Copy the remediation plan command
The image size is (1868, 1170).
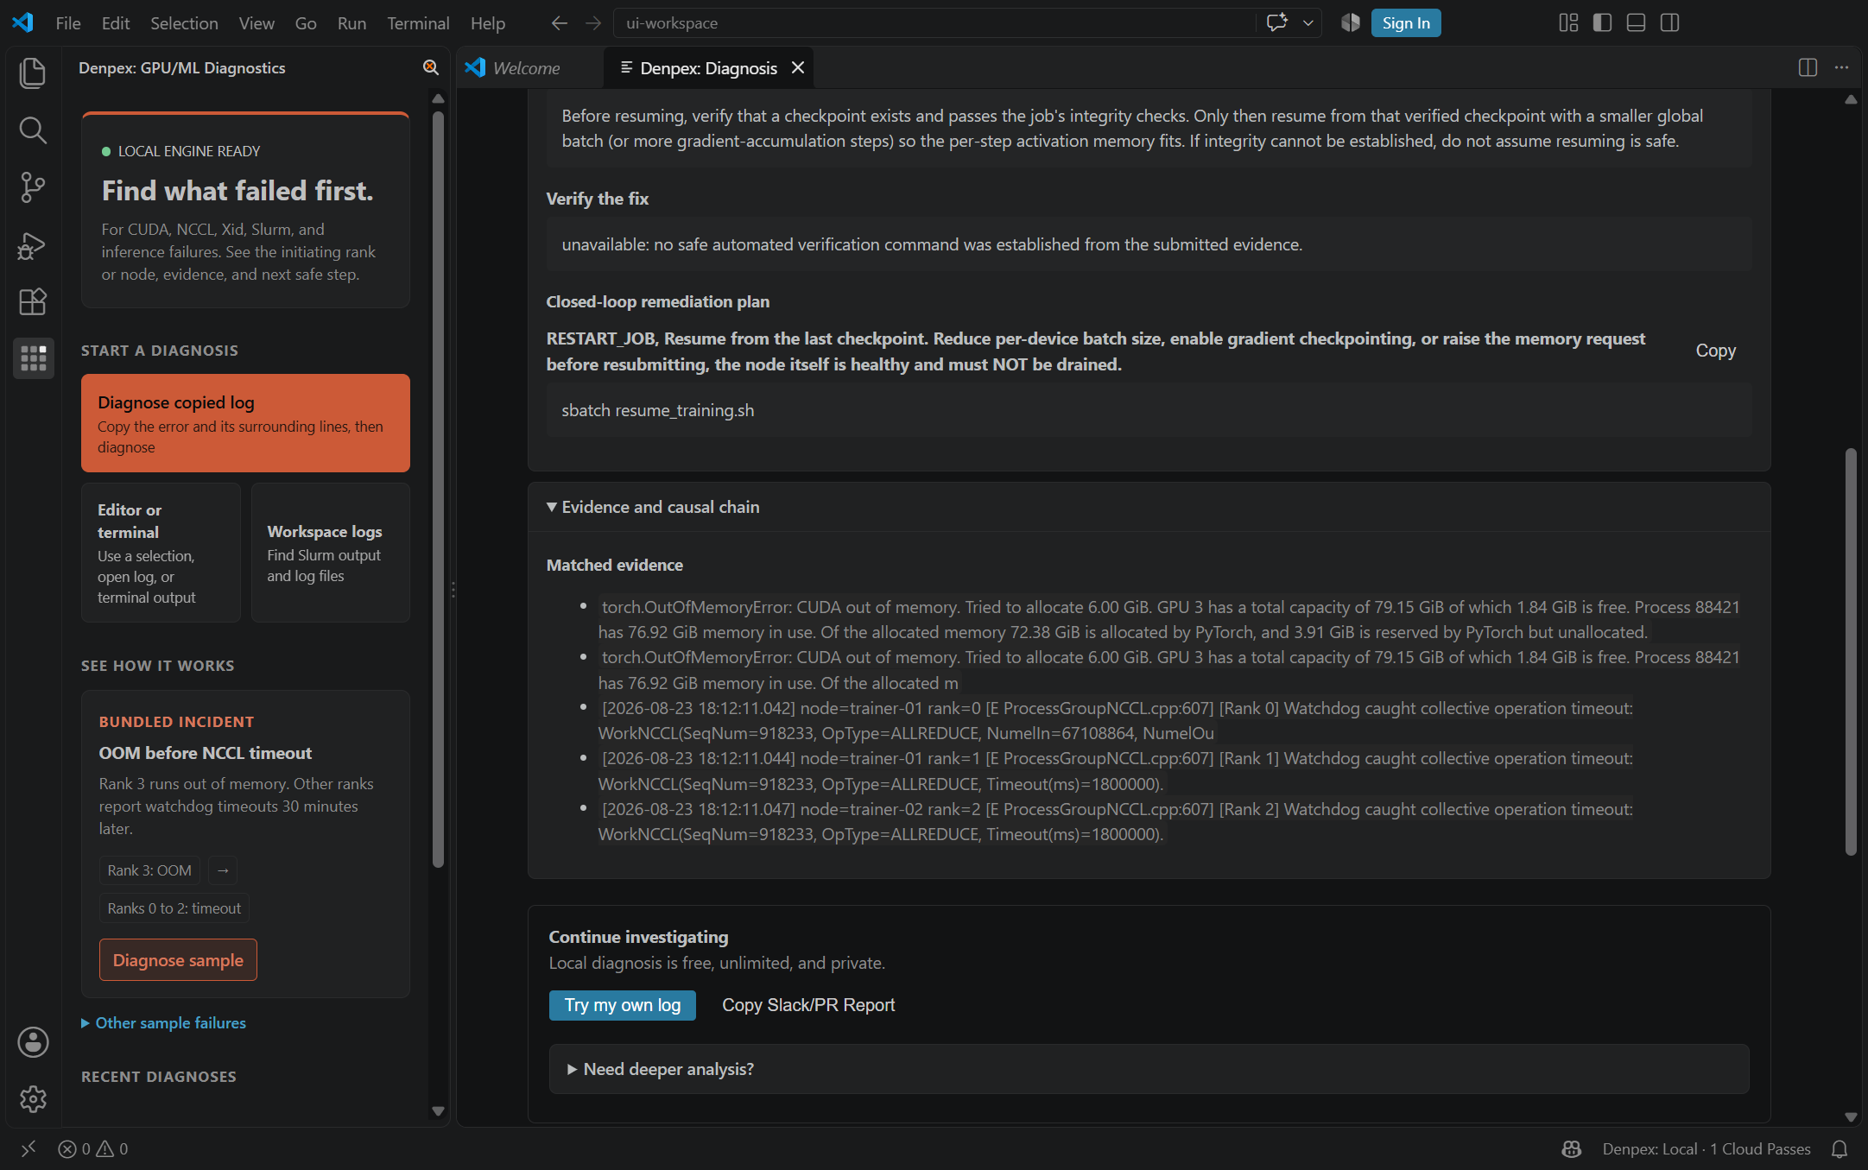coord(1715,351)
